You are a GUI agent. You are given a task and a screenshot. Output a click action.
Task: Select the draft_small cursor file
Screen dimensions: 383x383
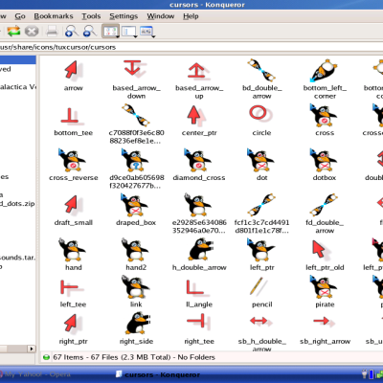74,211
